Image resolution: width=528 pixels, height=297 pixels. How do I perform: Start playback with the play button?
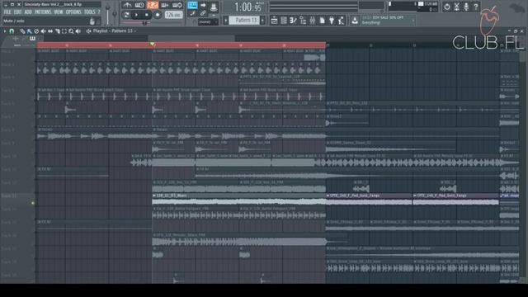(x=136, y=15)
